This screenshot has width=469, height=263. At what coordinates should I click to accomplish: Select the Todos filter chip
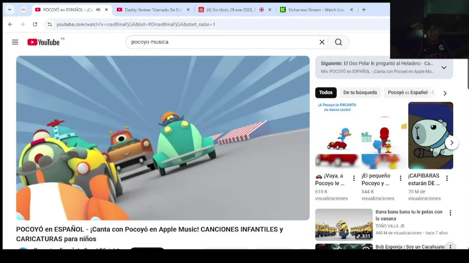tap(326, 92)
